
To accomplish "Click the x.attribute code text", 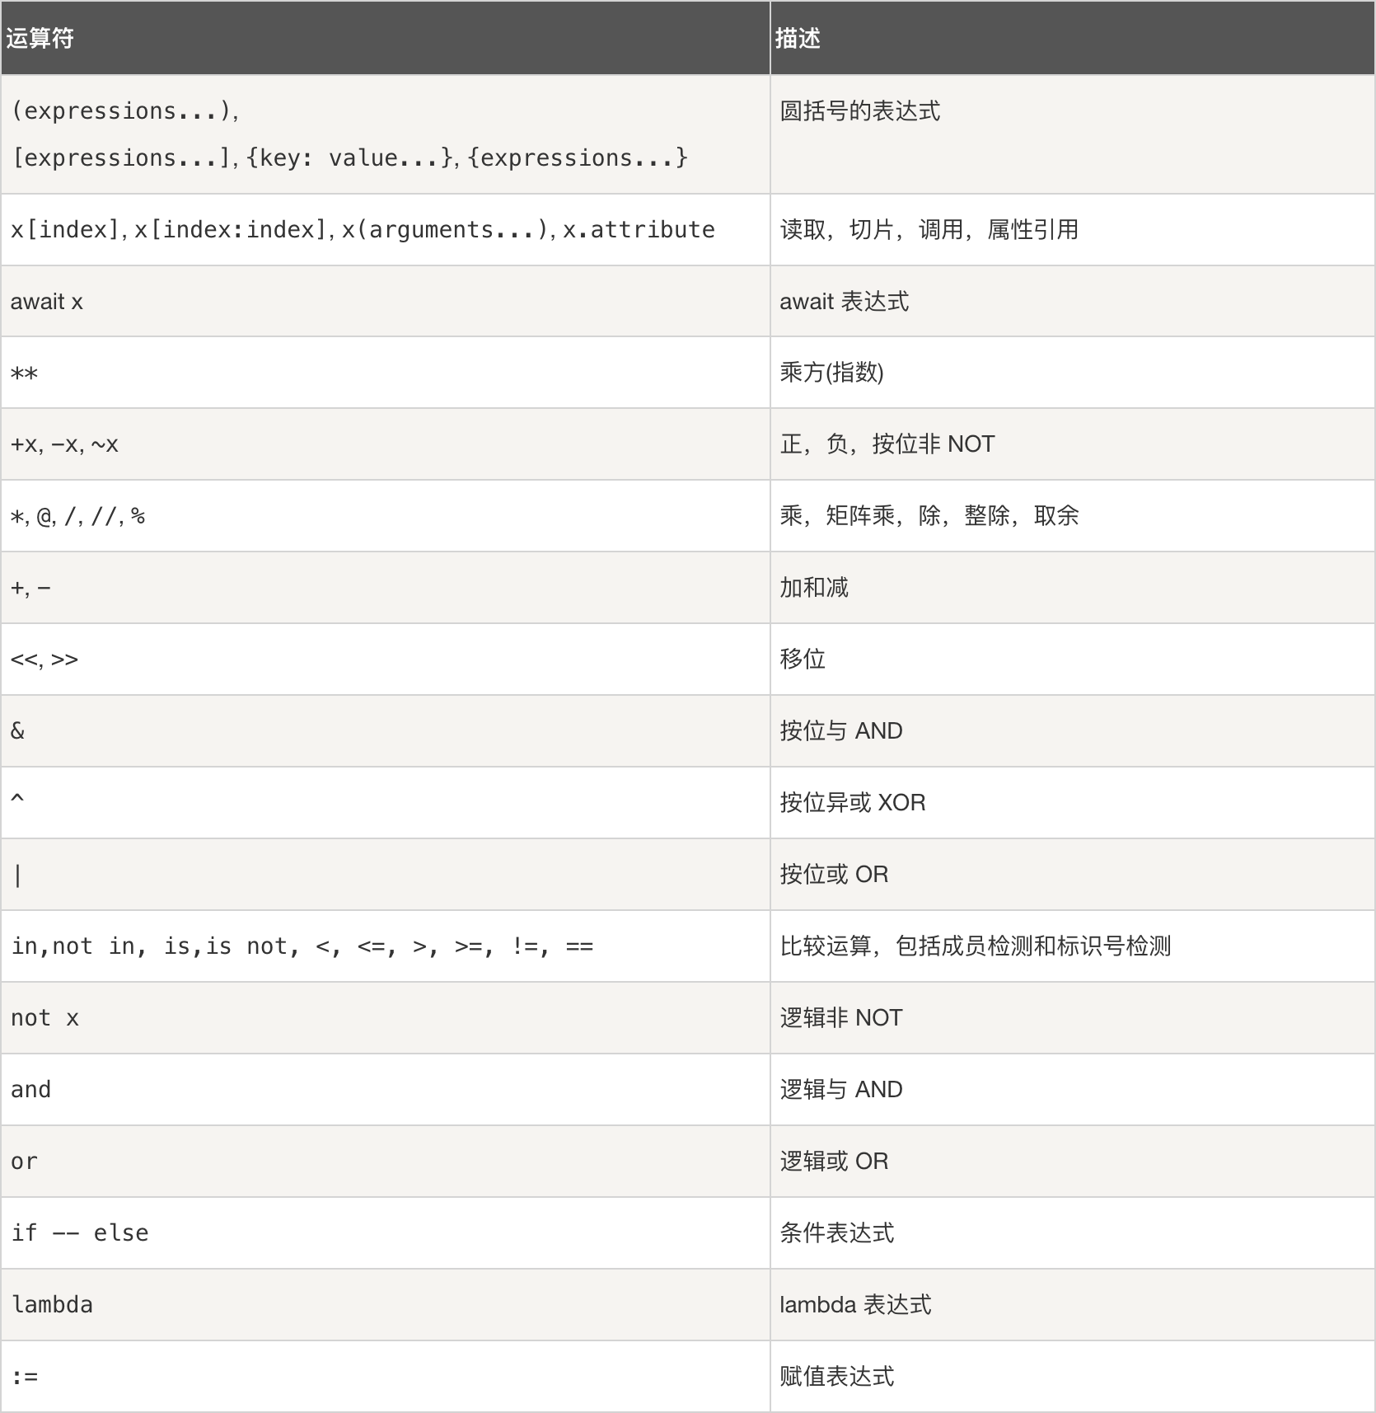I will click(639, 230).
